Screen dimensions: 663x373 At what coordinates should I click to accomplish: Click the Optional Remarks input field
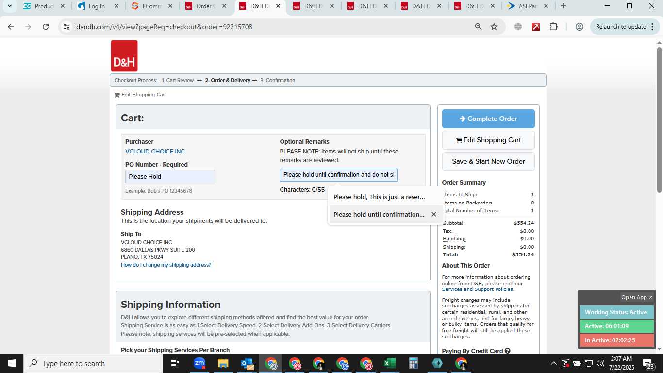(338, 175)
